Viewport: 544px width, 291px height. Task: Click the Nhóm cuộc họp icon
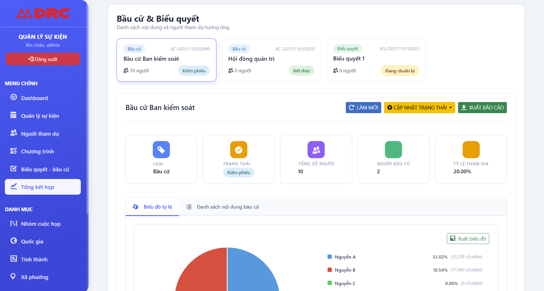coord(13,223)
